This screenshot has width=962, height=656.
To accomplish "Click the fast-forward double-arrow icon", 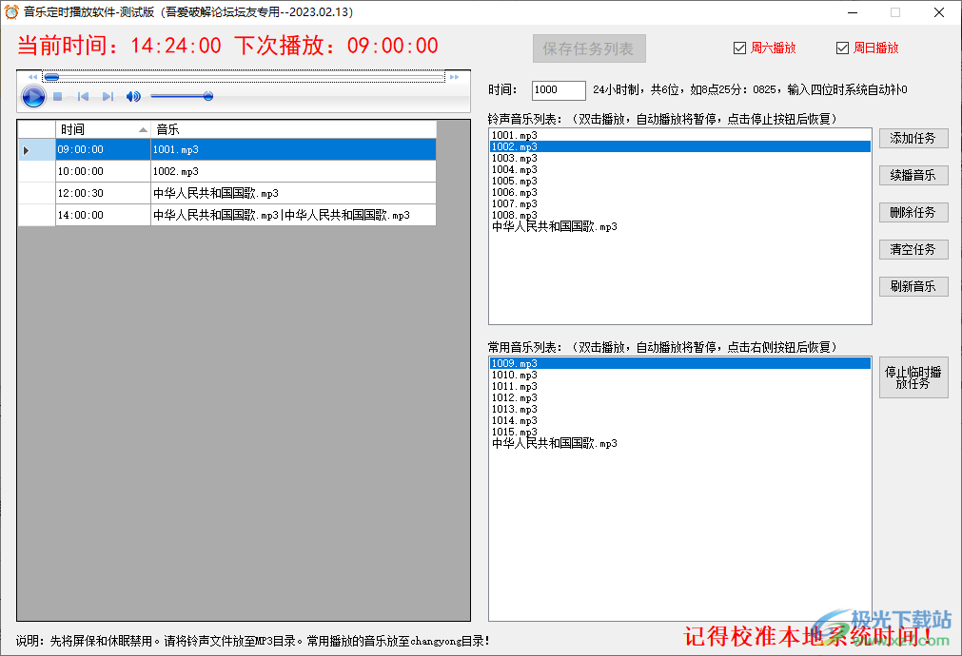I will (x=455, y=76).
